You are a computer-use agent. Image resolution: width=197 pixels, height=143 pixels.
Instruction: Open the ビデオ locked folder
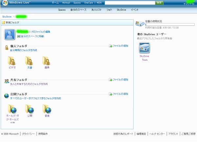12,61
